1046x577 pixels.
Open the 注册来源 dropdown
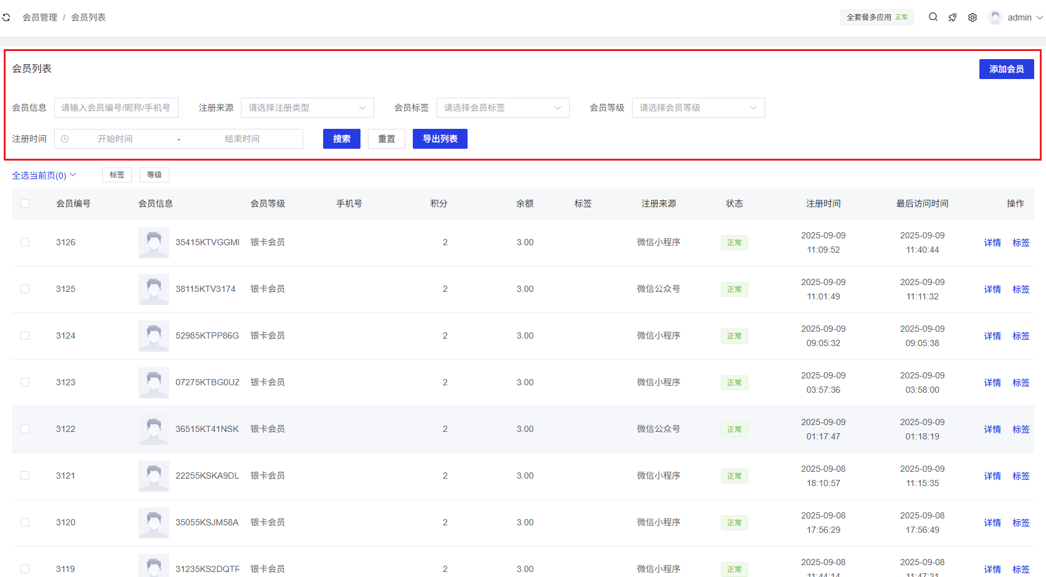307,108
